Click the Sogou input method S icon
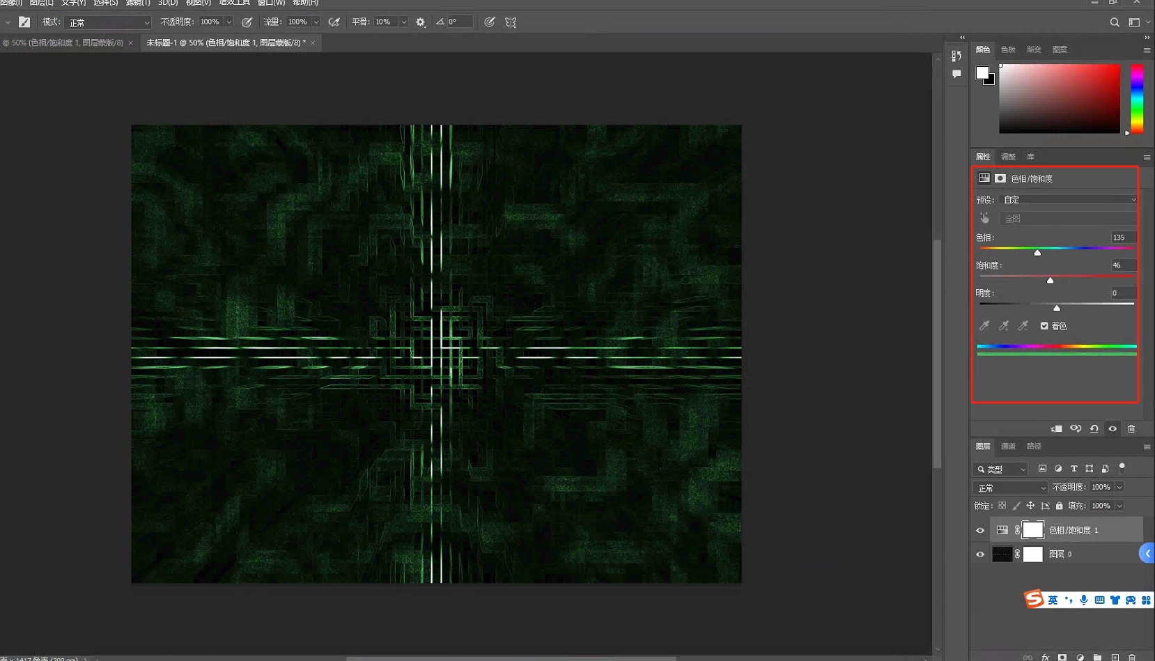 point(1034,599)
